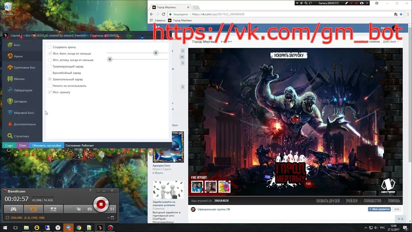Viewport: 412px width, 232px height.
Task: Open the Лабаратория section
Action: [22, 90]
